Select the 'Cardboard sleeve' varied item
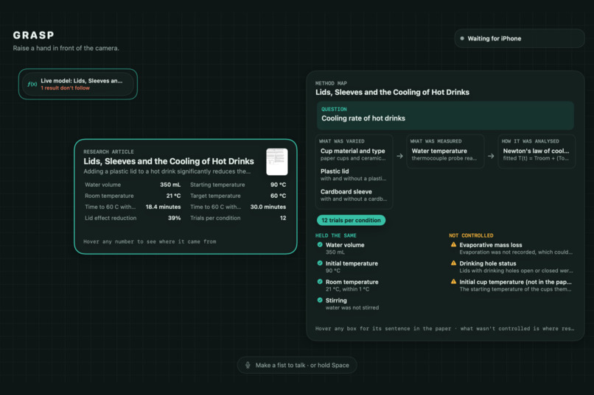 tap(354, 195)
